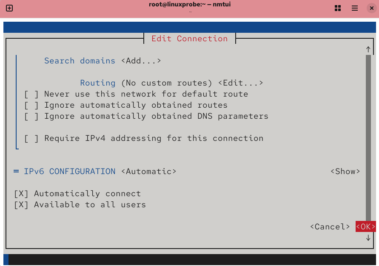Viewport: 379px width, 266px height.
Task: Open the Routing Edit option
Action: [241, 83]
